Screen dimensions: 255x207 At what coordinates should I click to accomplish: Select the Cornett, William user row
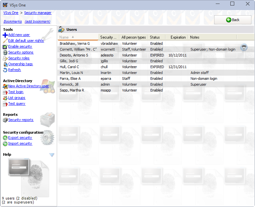tap(78, 49)
